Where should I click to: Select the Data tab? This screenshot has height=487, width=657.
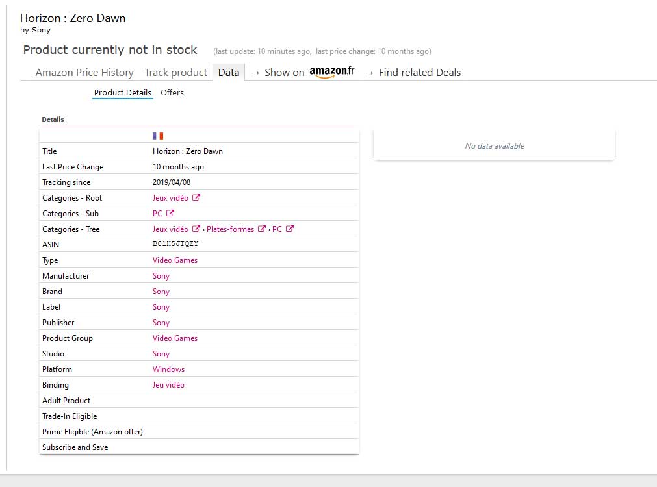pos(228,73)
